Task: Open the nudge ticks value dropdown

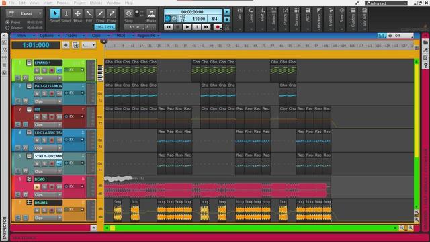Action: pos(105,27)
